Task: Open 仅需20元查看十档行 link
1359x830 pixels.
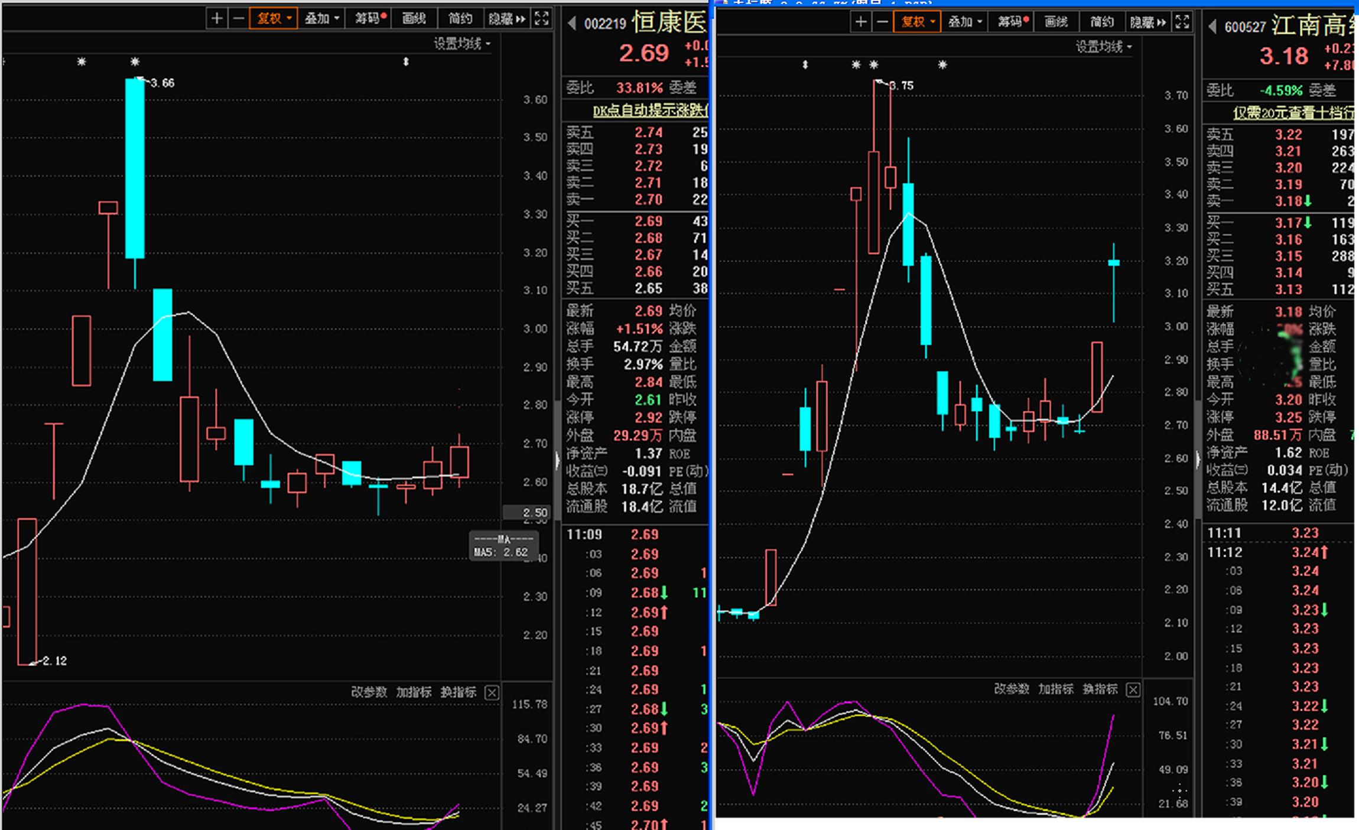Action: coord(1293,112)
